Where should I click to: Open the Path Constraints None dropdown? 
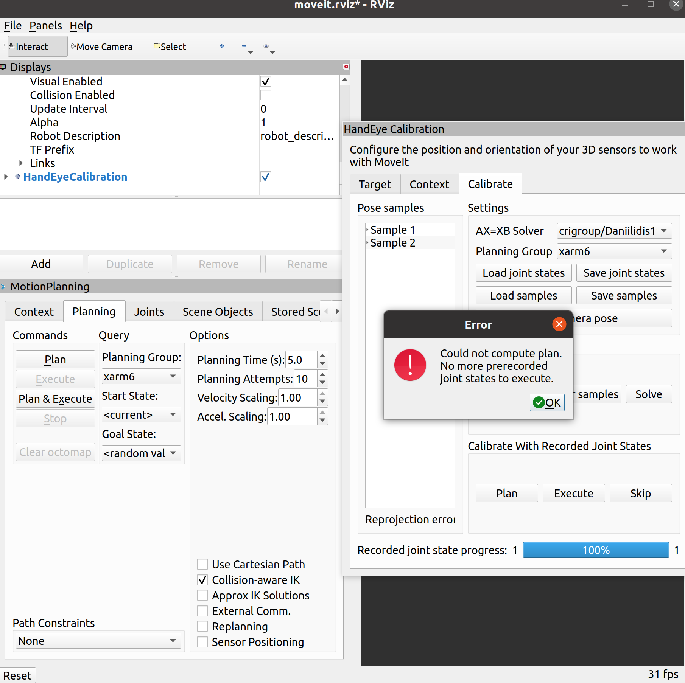[x=98, y=641]
